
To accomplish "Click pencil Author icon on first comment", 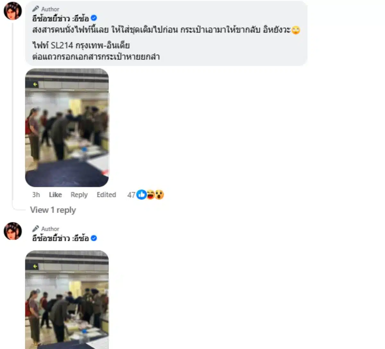I will tap(35, 9).
